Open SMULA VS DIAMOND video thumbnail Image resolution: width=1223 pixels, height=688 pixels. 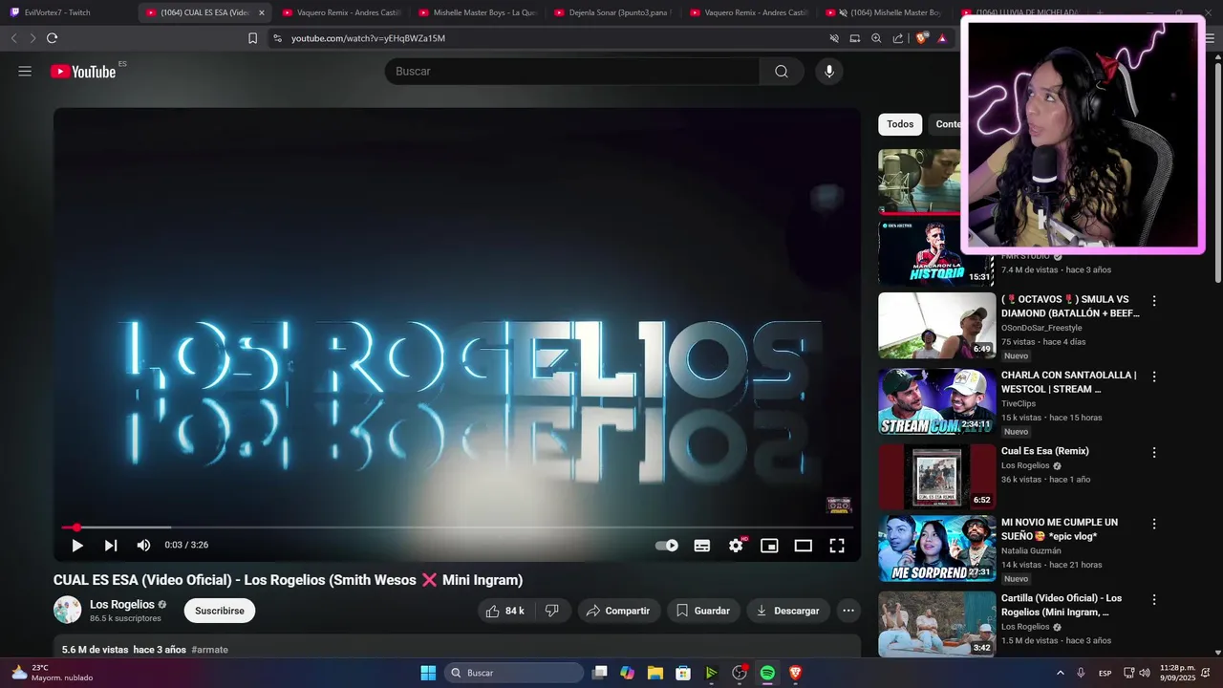point(936,325)
